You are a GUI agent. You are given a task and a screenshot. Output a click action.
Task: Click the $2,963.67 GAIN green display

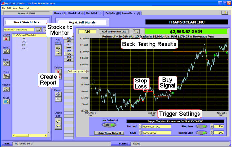coord(186,31)
